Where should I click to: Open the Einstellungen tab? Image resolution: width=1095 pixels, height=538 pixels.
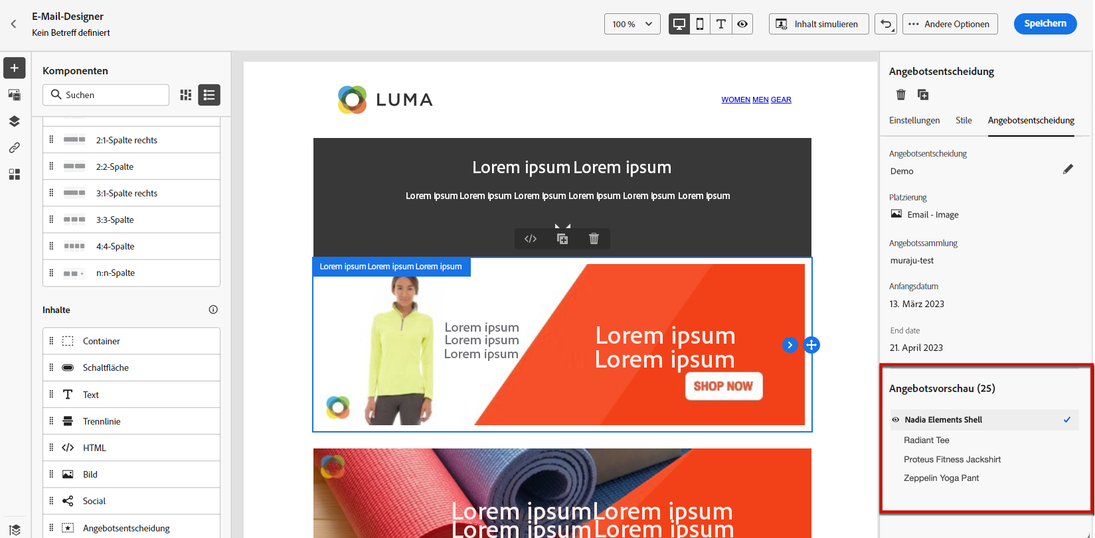point(914,120)
